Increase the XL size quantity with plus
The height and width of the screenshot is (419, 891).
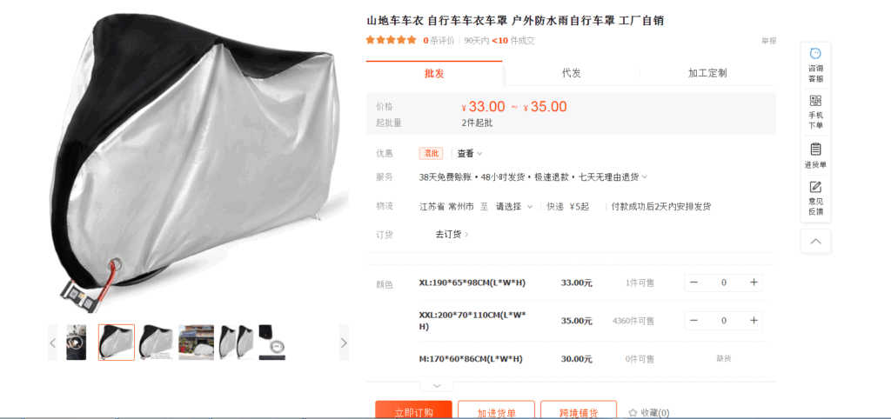[754, 283]
